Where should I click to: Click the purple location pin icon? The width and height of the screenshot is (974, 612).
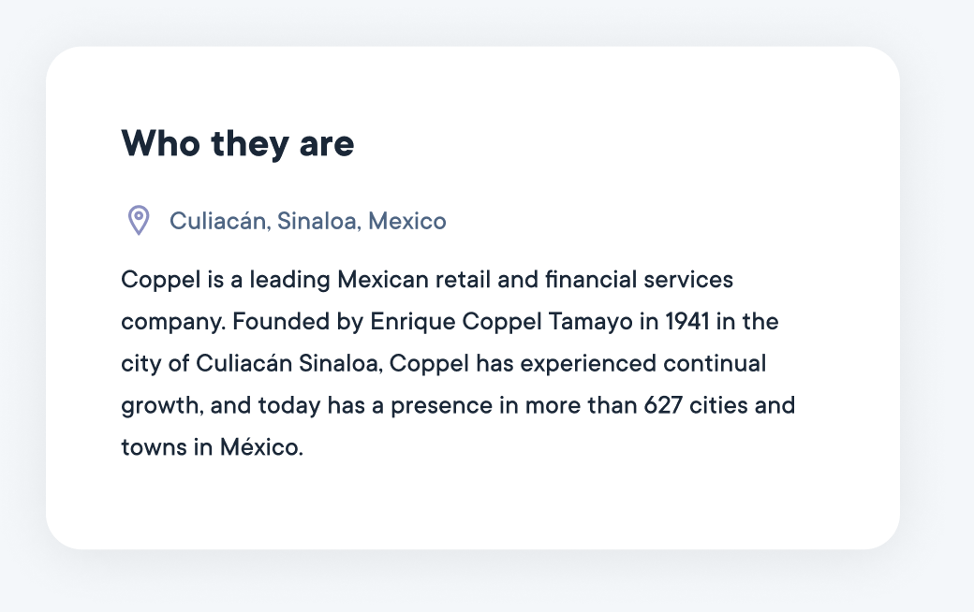tap(139, 220)
